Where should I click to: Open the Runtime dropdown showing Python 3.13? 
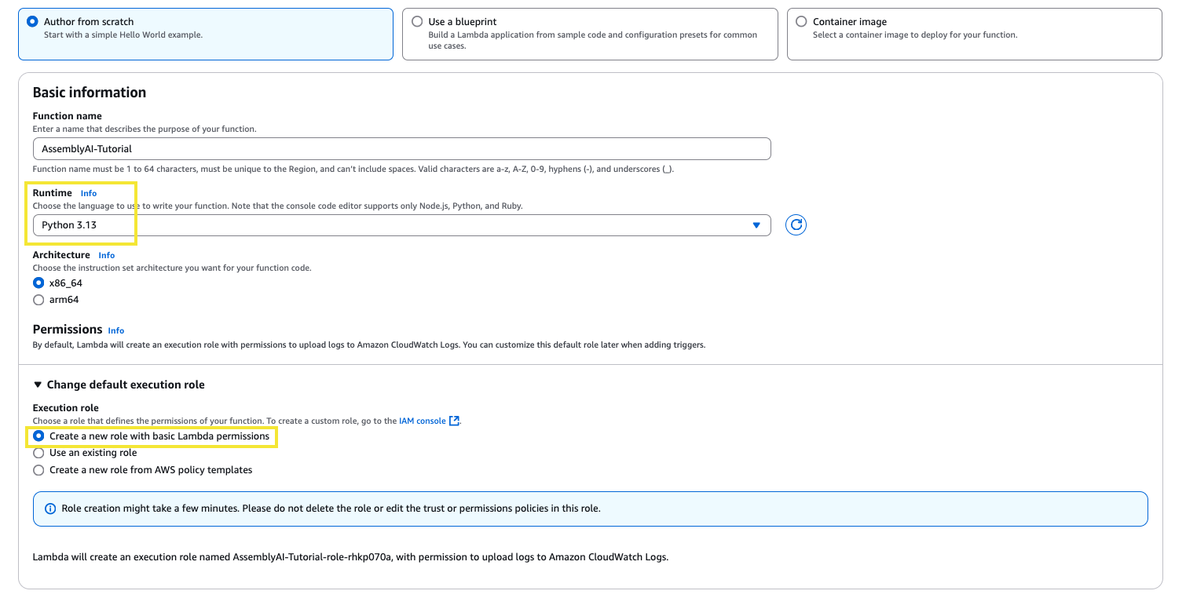click(x=393, y=225)
